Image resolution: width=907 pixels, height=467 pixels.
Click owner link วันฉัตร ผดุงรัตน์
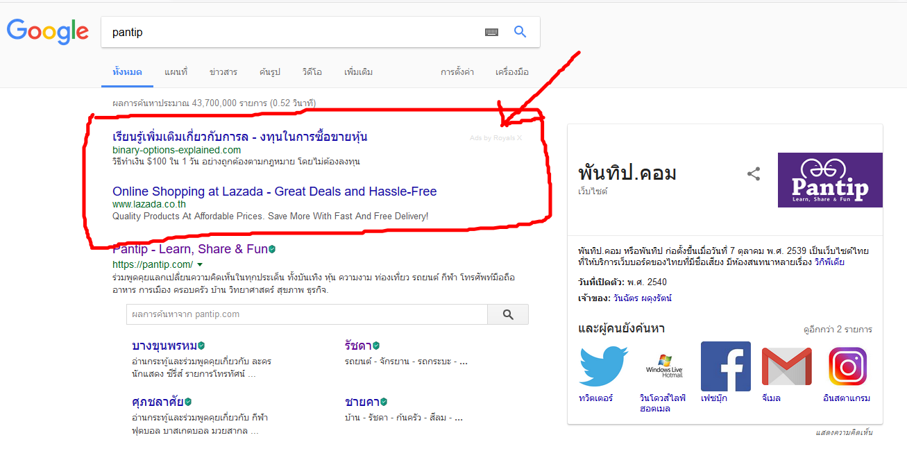pyautogui.click(x=643, y=298)
